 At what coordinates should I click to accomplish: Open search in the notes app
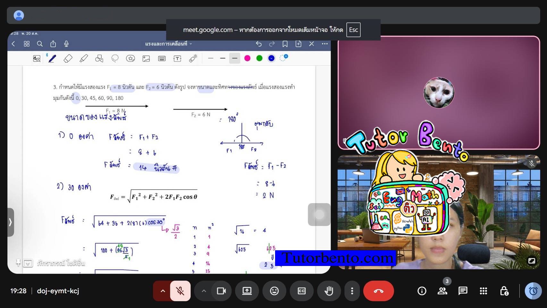[40, 44]
